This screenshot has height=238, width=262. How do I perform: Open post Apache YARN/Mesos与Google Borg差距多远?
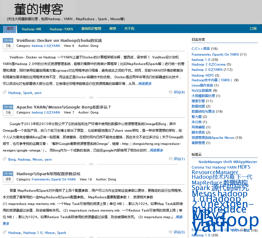pos(63,107)
